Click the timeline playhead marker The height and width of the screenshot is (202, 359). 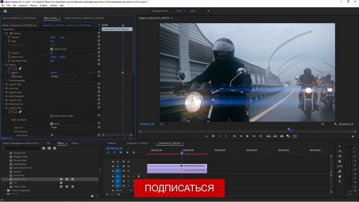point(182,152)
